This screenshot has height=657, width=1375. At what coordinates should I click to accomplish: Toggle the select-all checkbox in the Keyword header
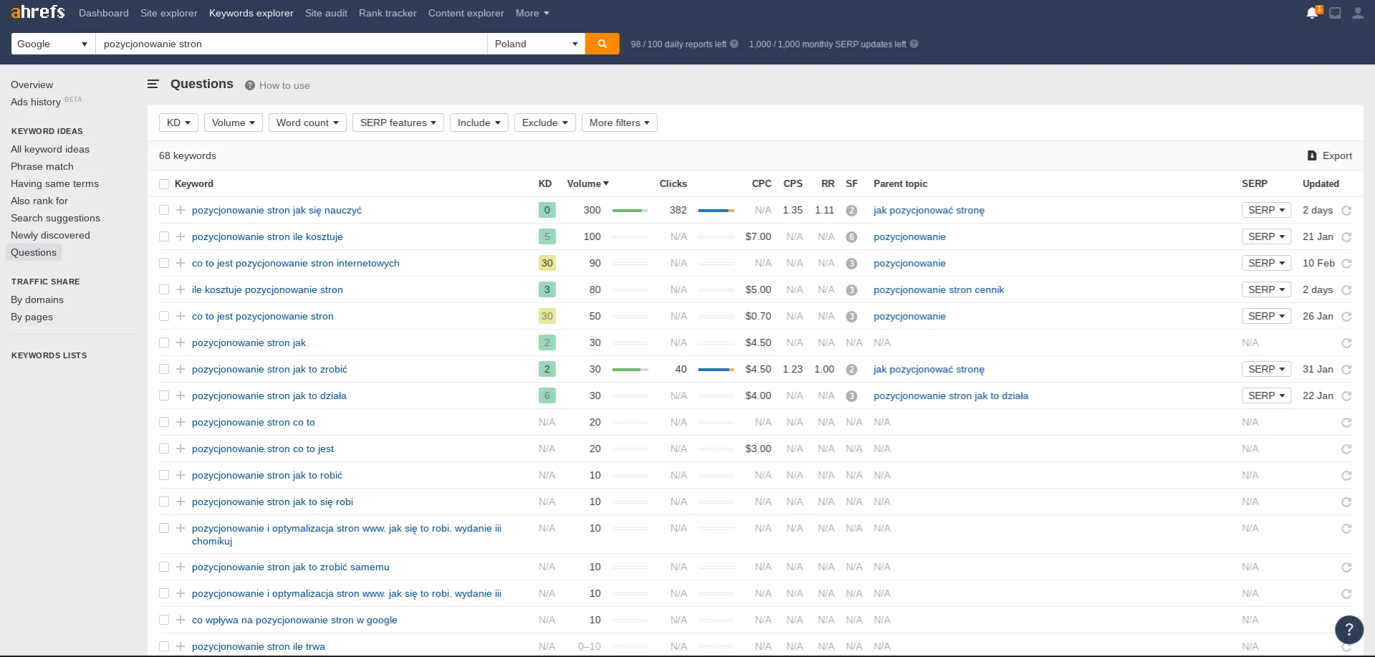click(164, 184)
